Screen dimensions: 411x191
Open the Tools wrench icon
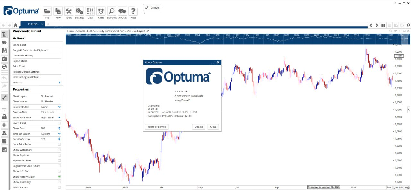point(69,12)
